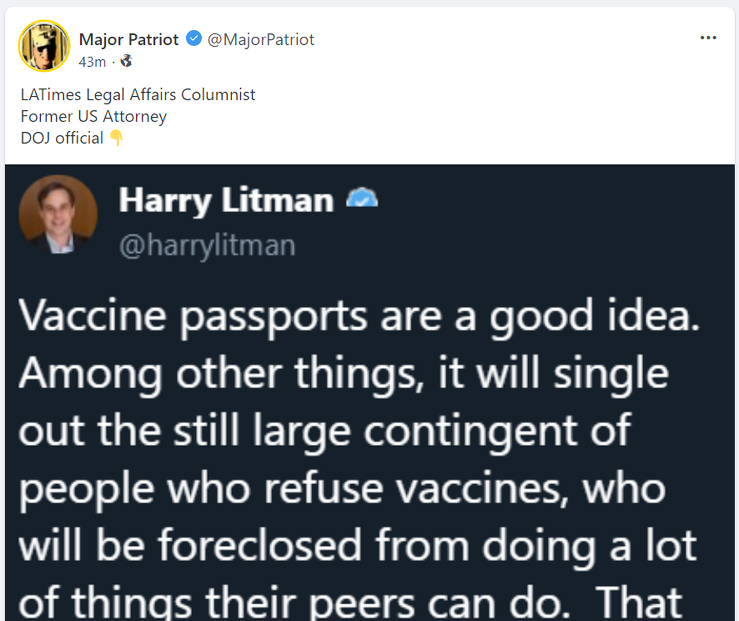The image size is (739, 621).
Task: Click the "out the still large contingent" line
Action: (x=325, y=431)
